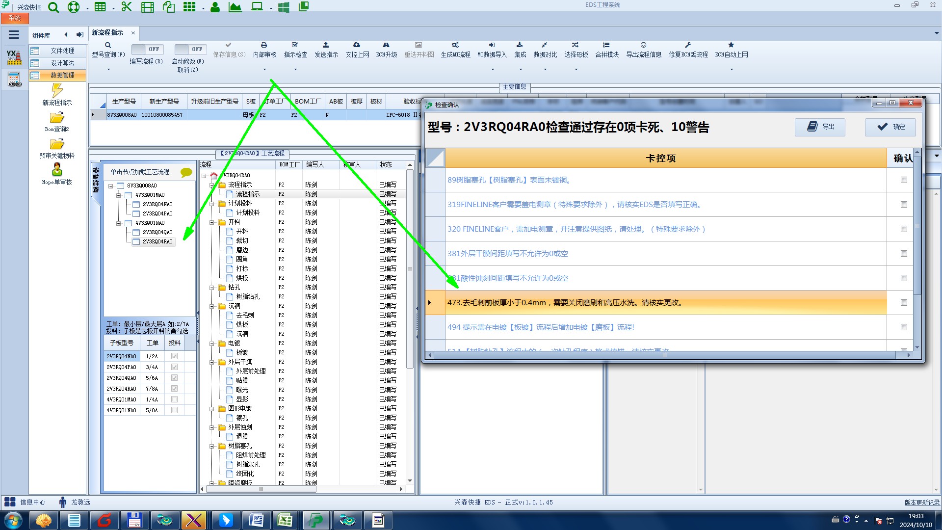Click the Nope单审核 person icon
This screenshot has width=942, height=530.
click(x=57, y=170)
